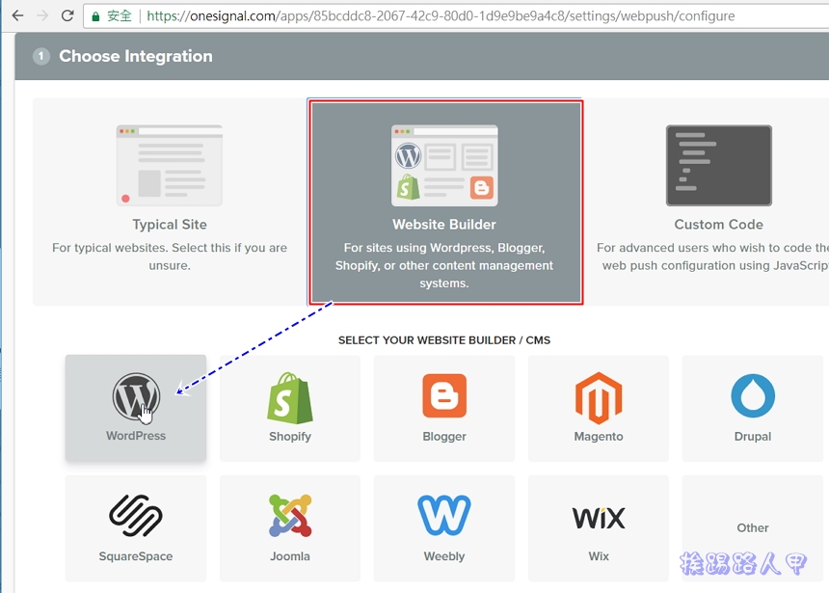Select the WordPress logo icon
This screenshot has height=593, width=829.
click(136, 396)
